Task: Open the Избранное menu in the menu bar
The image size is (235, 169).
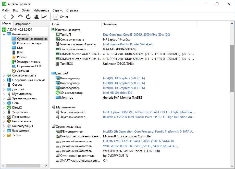Action: pos(41,10)
